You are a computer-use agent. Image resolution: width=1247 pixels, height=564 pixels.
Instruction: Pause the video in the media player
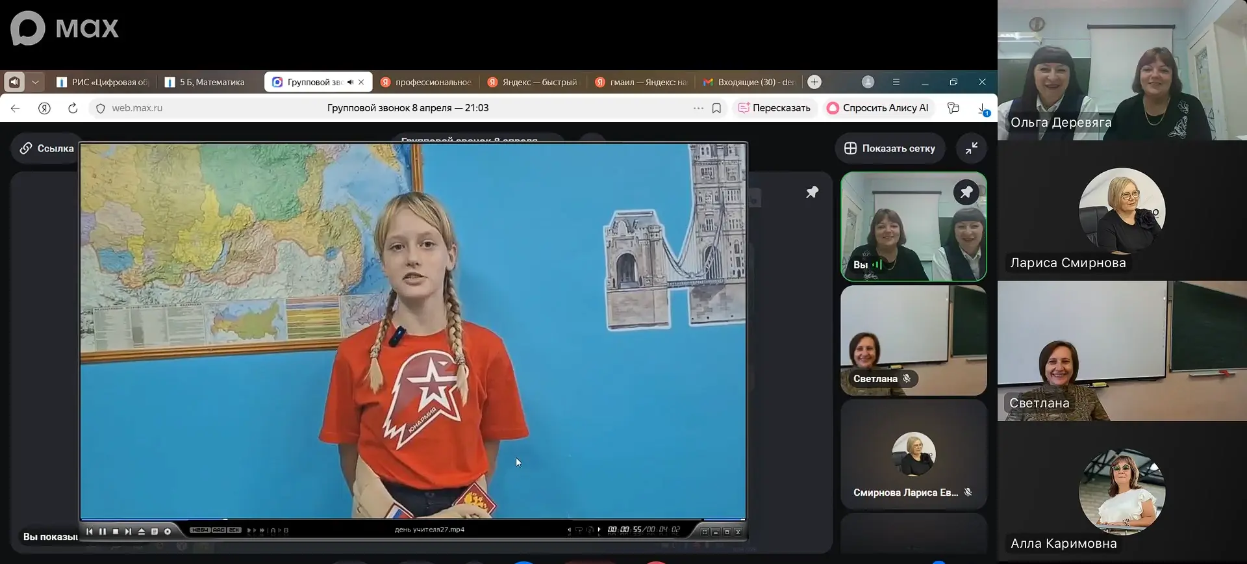103,532
